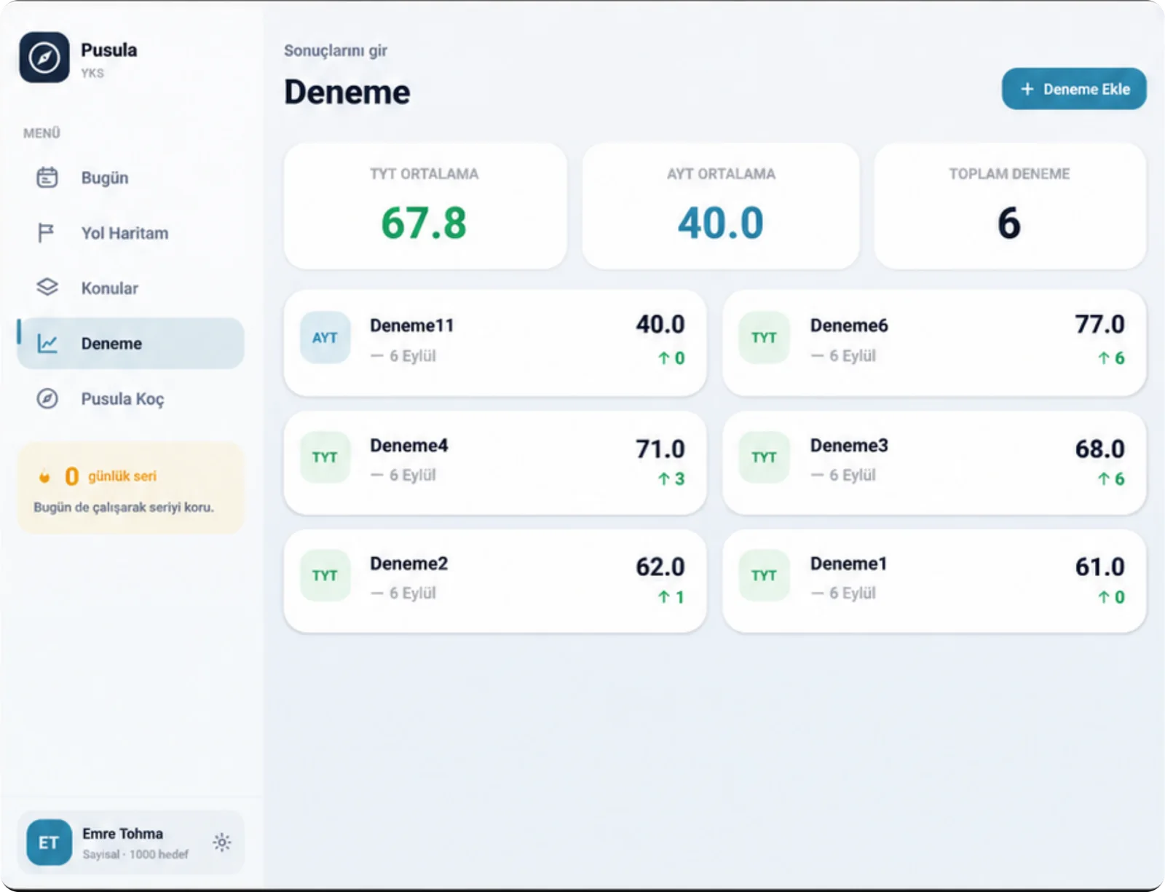
Task: Click the 62.0 score on Deneme2
Action: [x=660, y=567]
